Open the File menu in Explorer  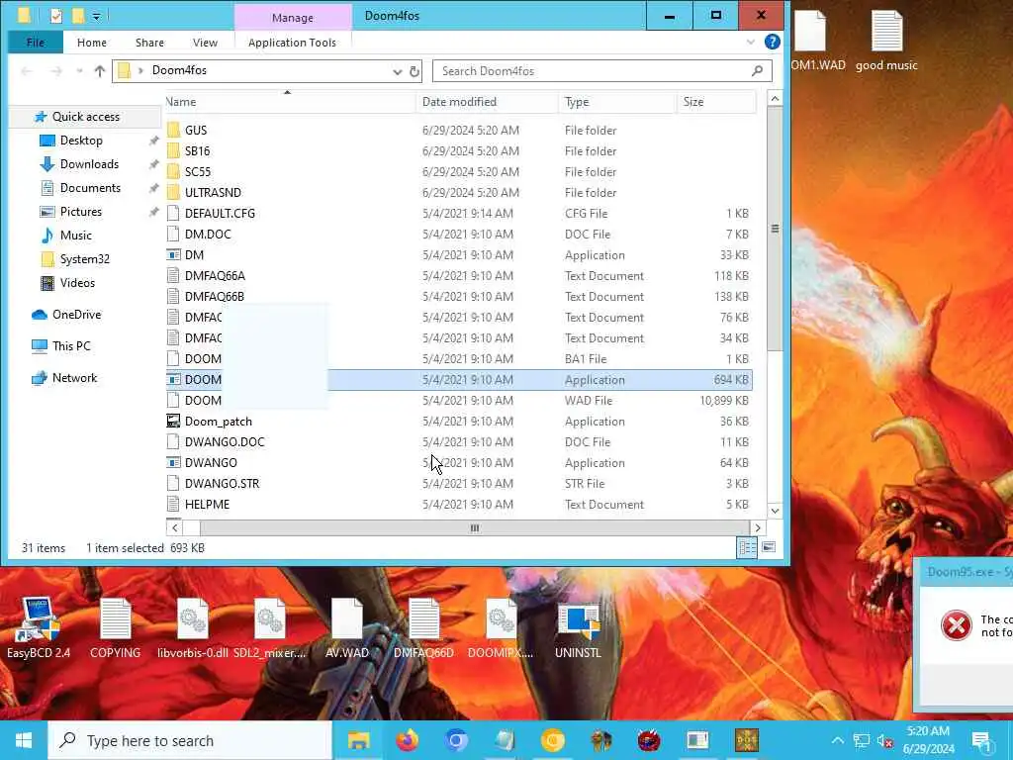pos(36,43)
